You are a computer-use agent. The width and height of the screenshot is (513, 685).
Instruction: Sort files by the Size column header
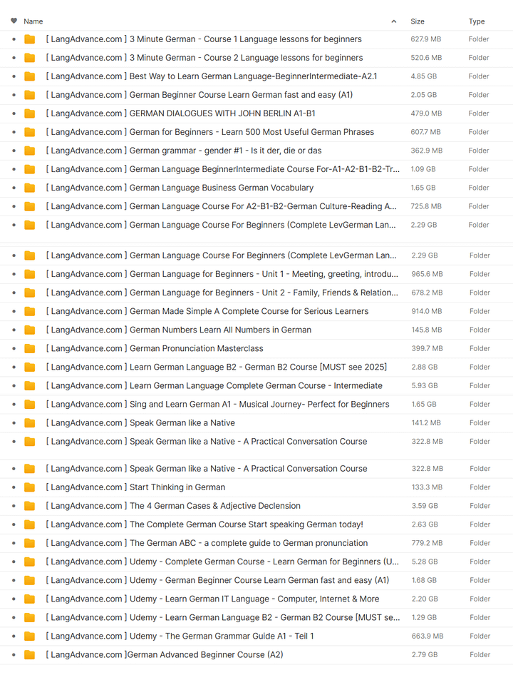coord(418,21)
